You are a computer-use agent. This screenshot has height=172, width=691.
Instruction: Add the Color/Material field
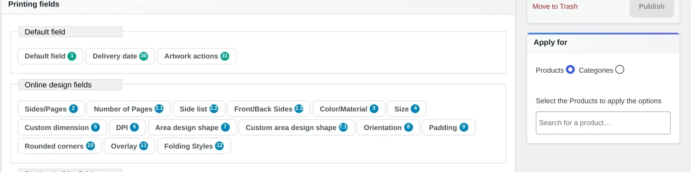349,109
